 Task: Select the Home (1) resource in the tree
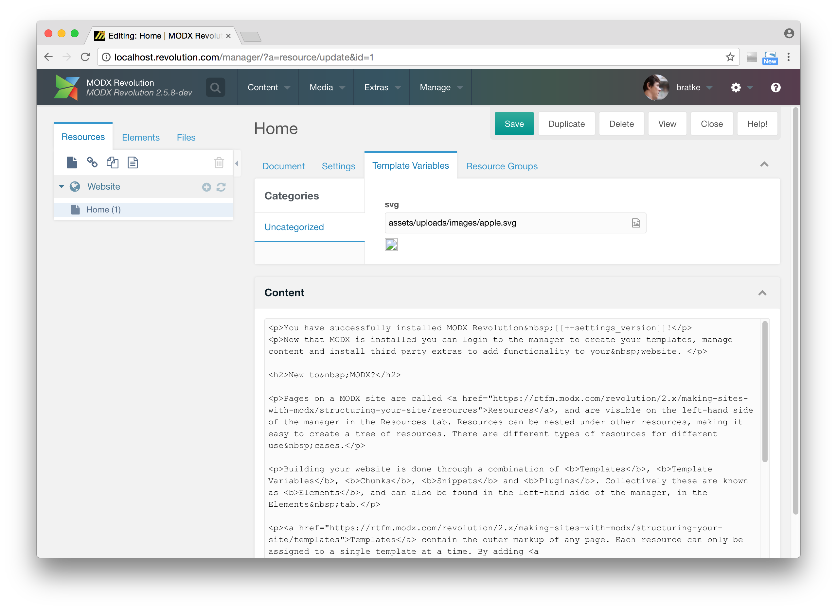(x=143, y=210)
